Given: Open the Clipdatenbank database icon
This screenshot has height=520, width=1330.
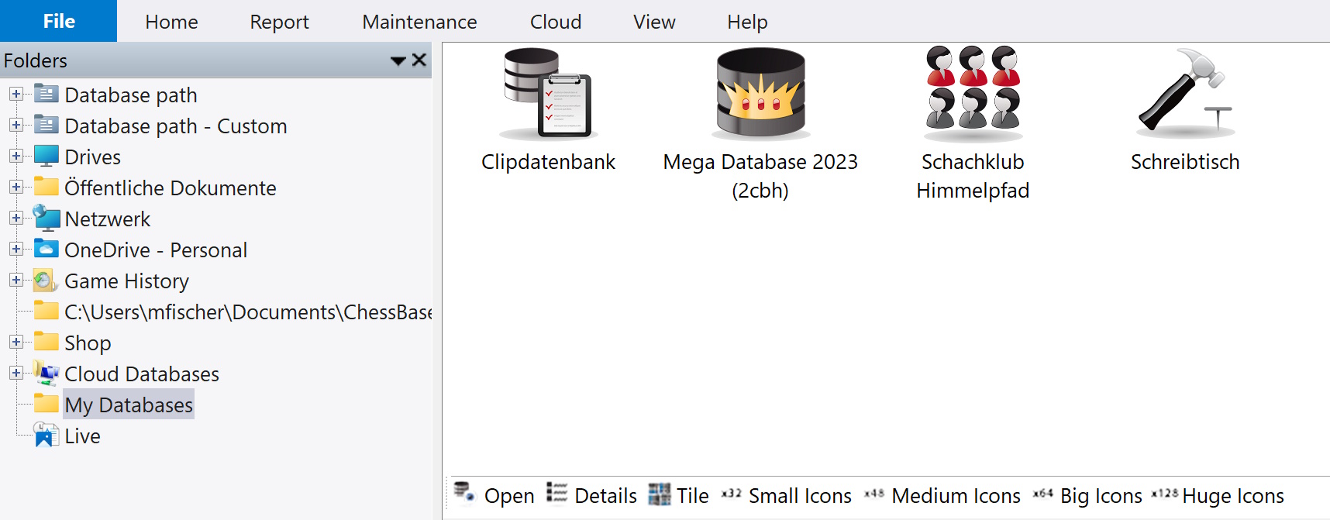Looking at the screenshot, I should coord(548,93).
